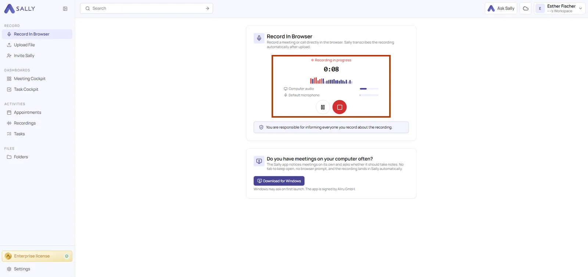Screen dimensions: 588x277
Task: Open Tasks section
Action: click(37, 134)
